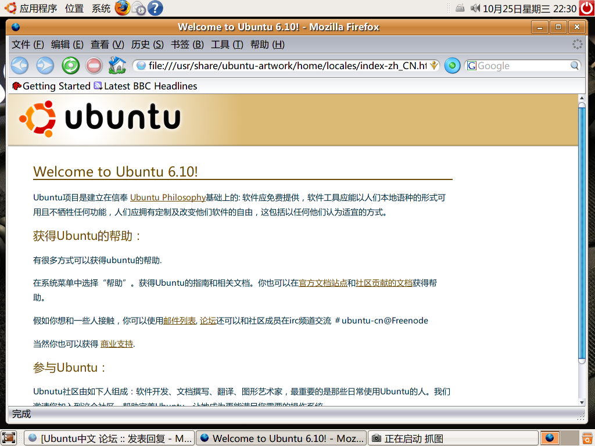595x446 pixels.
Task: Click the red power/logout button
Action: pyautogui.click(x=587, y=8)
